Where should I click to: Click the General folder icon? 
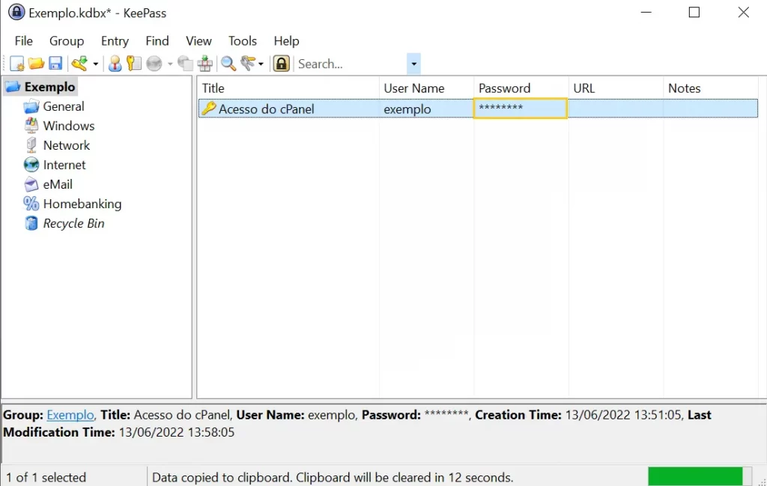[31, 106]
